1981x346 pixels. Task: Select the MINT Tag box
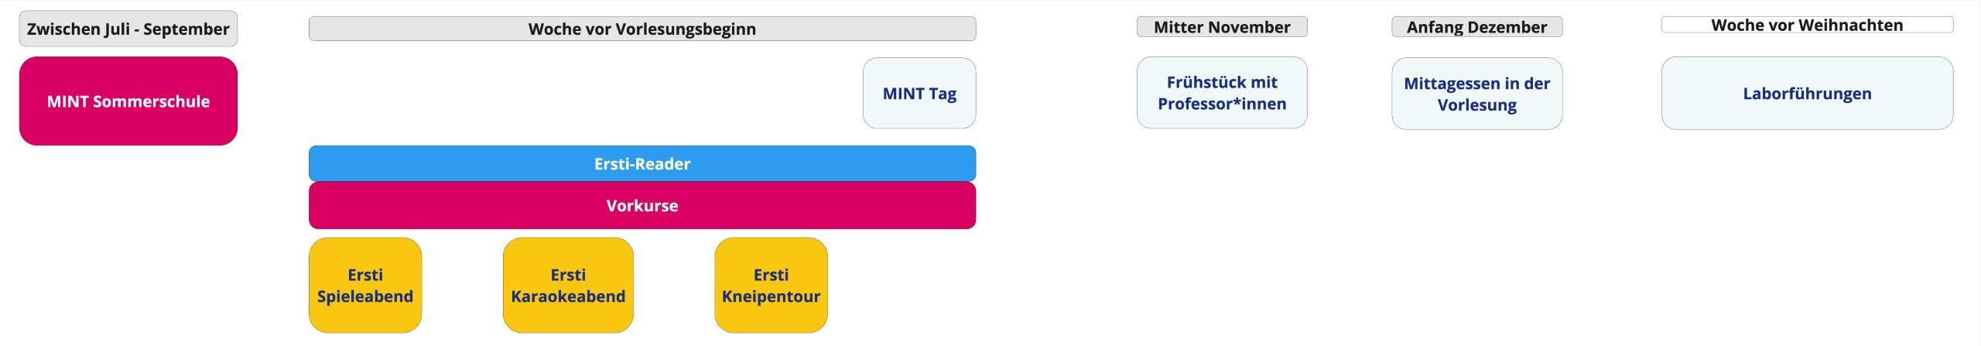point(919,93)
